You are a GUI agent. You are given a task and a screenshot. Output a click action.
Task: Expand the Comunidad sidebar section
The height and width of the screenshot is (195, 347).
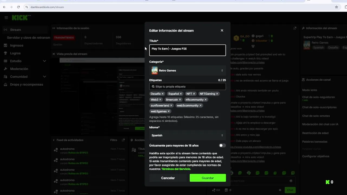pos(44,77)
